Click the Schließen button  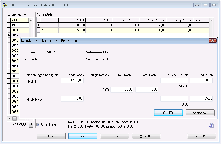[x=201, y=136]
